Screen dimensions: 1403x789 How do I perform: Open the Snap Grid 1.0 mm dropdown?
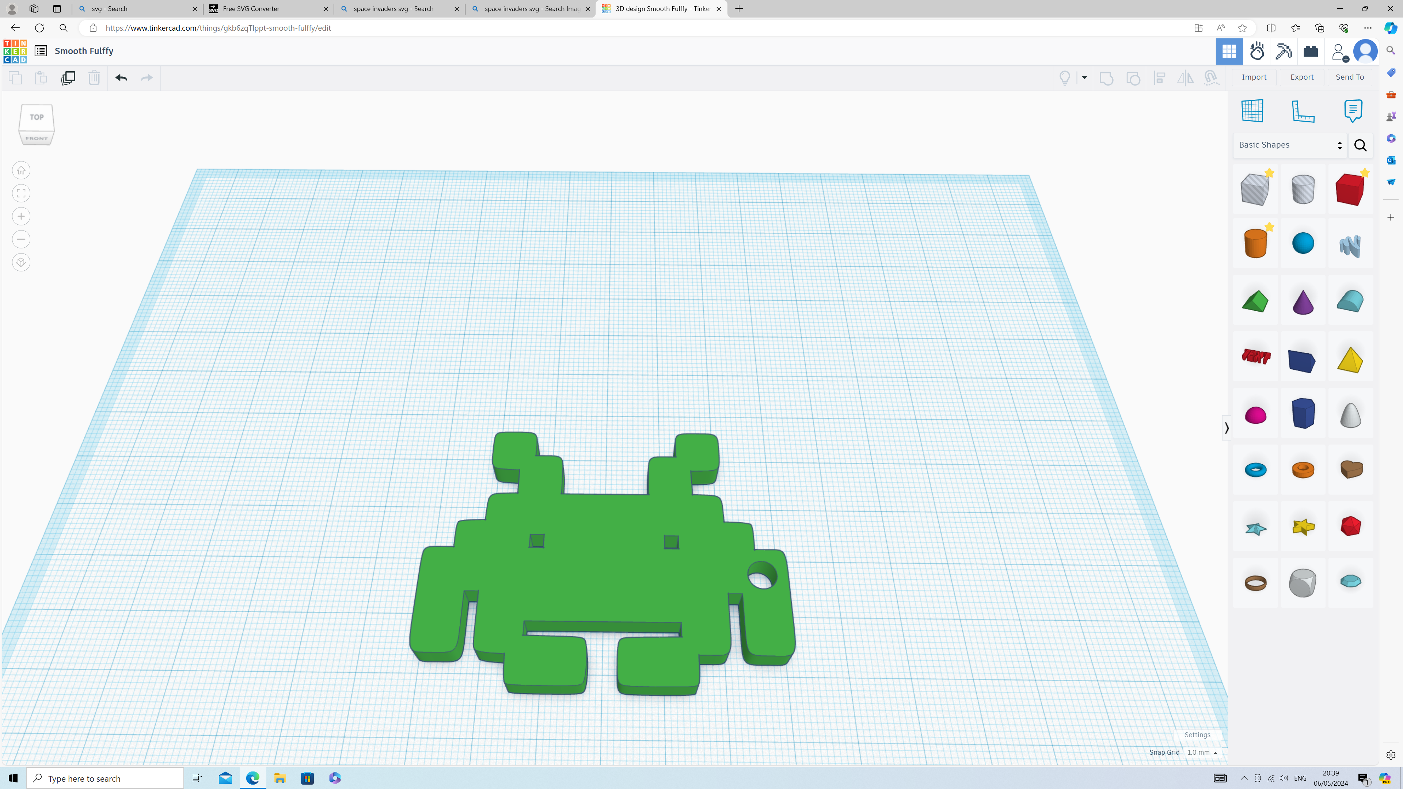coord(1202,752)
